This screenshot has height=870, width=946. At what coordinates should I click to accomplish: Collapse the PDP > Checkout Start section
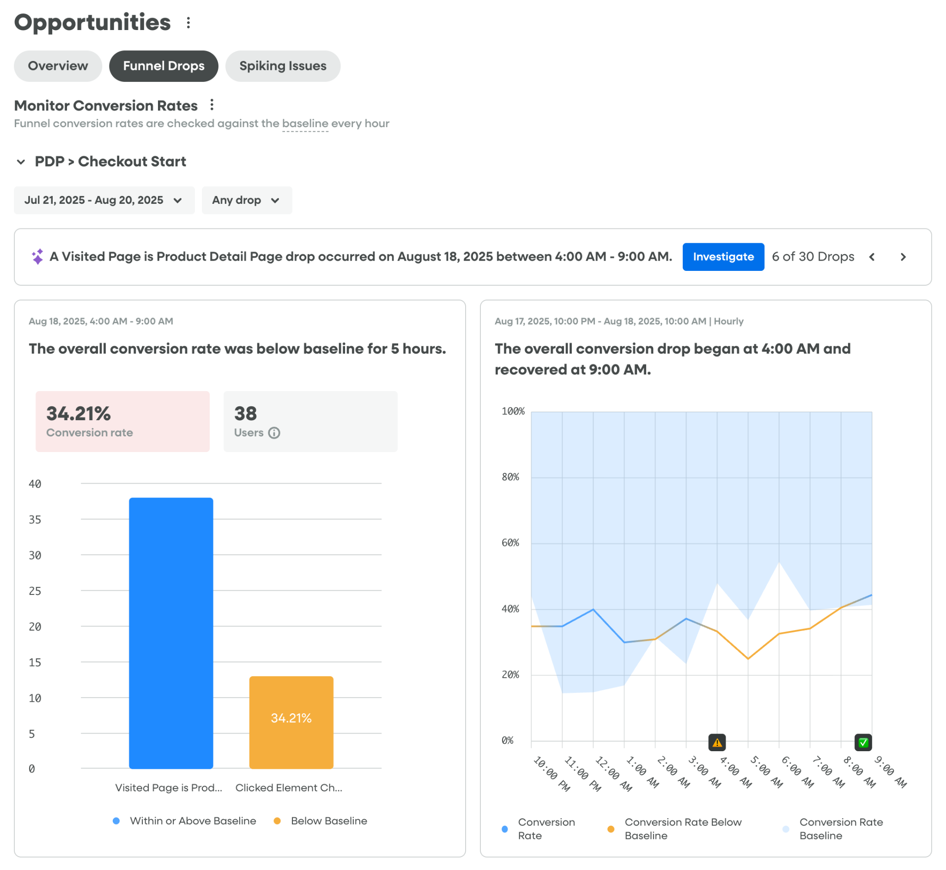coord(21,161)
